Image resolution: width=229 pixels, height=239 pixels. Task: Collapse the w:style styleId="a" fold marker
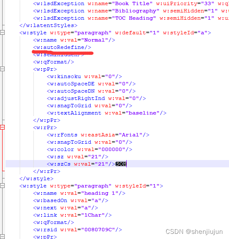(x=2, y=33)
